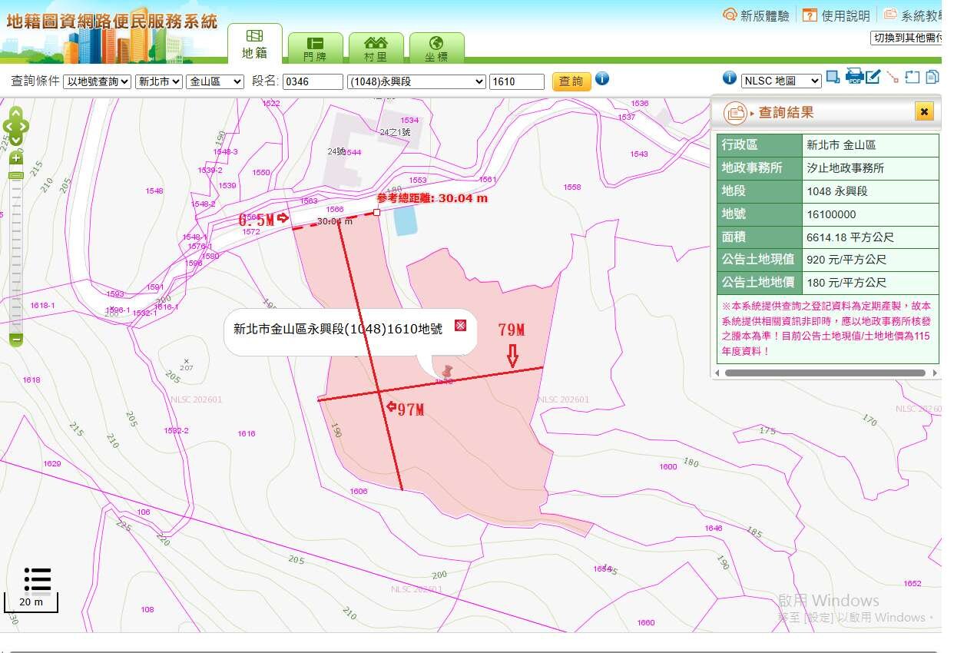Open the NLSC 地圖 basemap dropdown
The height and width of the screenshot is (653, 954).
(x=780, y=80)
